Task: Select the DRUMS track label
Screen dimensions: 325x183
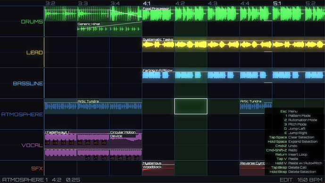Action: click(x=32, y=22)
